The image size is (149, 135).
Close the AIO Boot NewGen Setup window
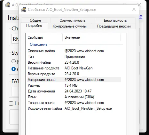[x=139, y=5]
